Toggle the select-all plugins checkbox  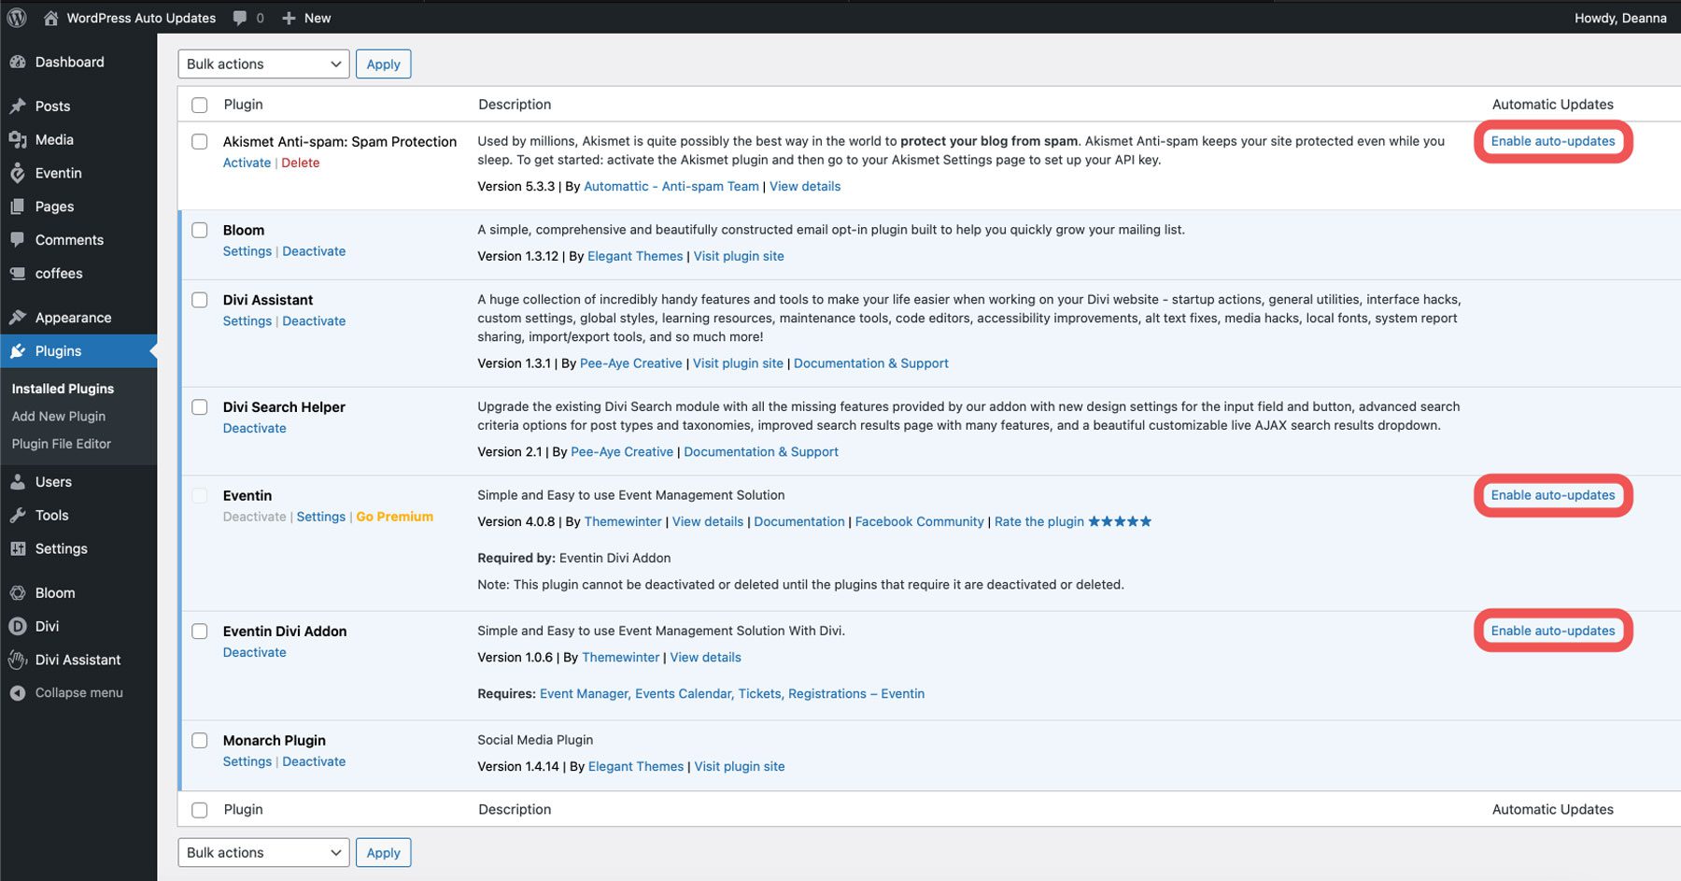pos(199,104)
